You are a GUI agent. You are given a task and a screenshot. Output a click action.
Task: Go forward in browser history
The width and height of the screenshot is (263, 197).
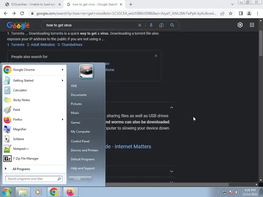pos(14,13)
